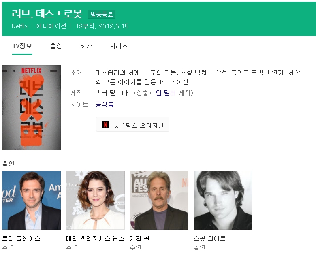Click 스콧 와이트 black-and-white photo
The width and height of the screenshot is (318, 254).
223,200
